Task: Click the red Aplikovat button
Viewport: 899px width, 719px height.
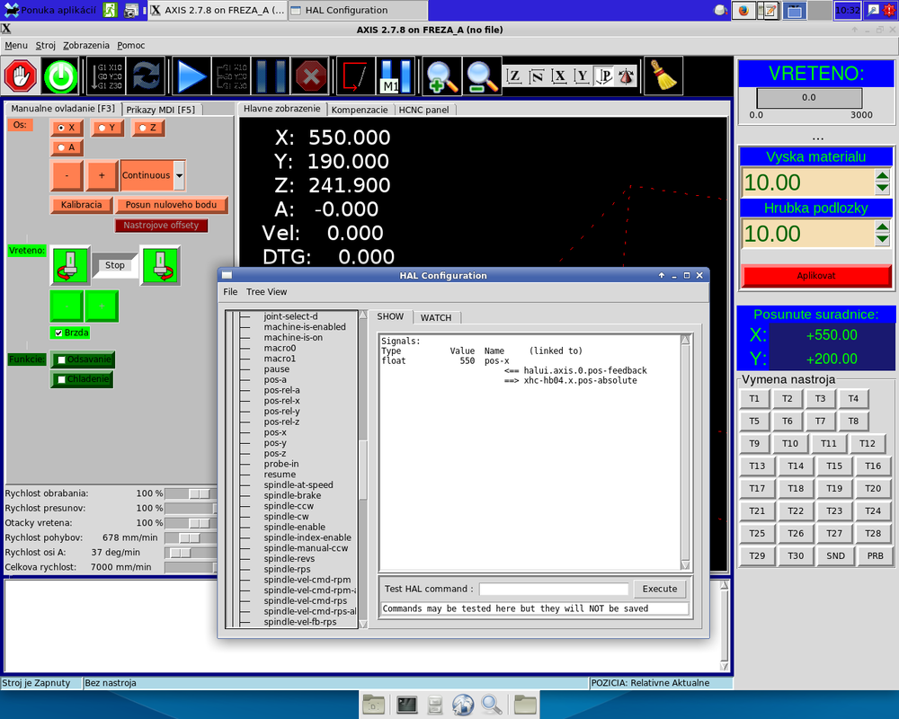Action: (815, 276)
